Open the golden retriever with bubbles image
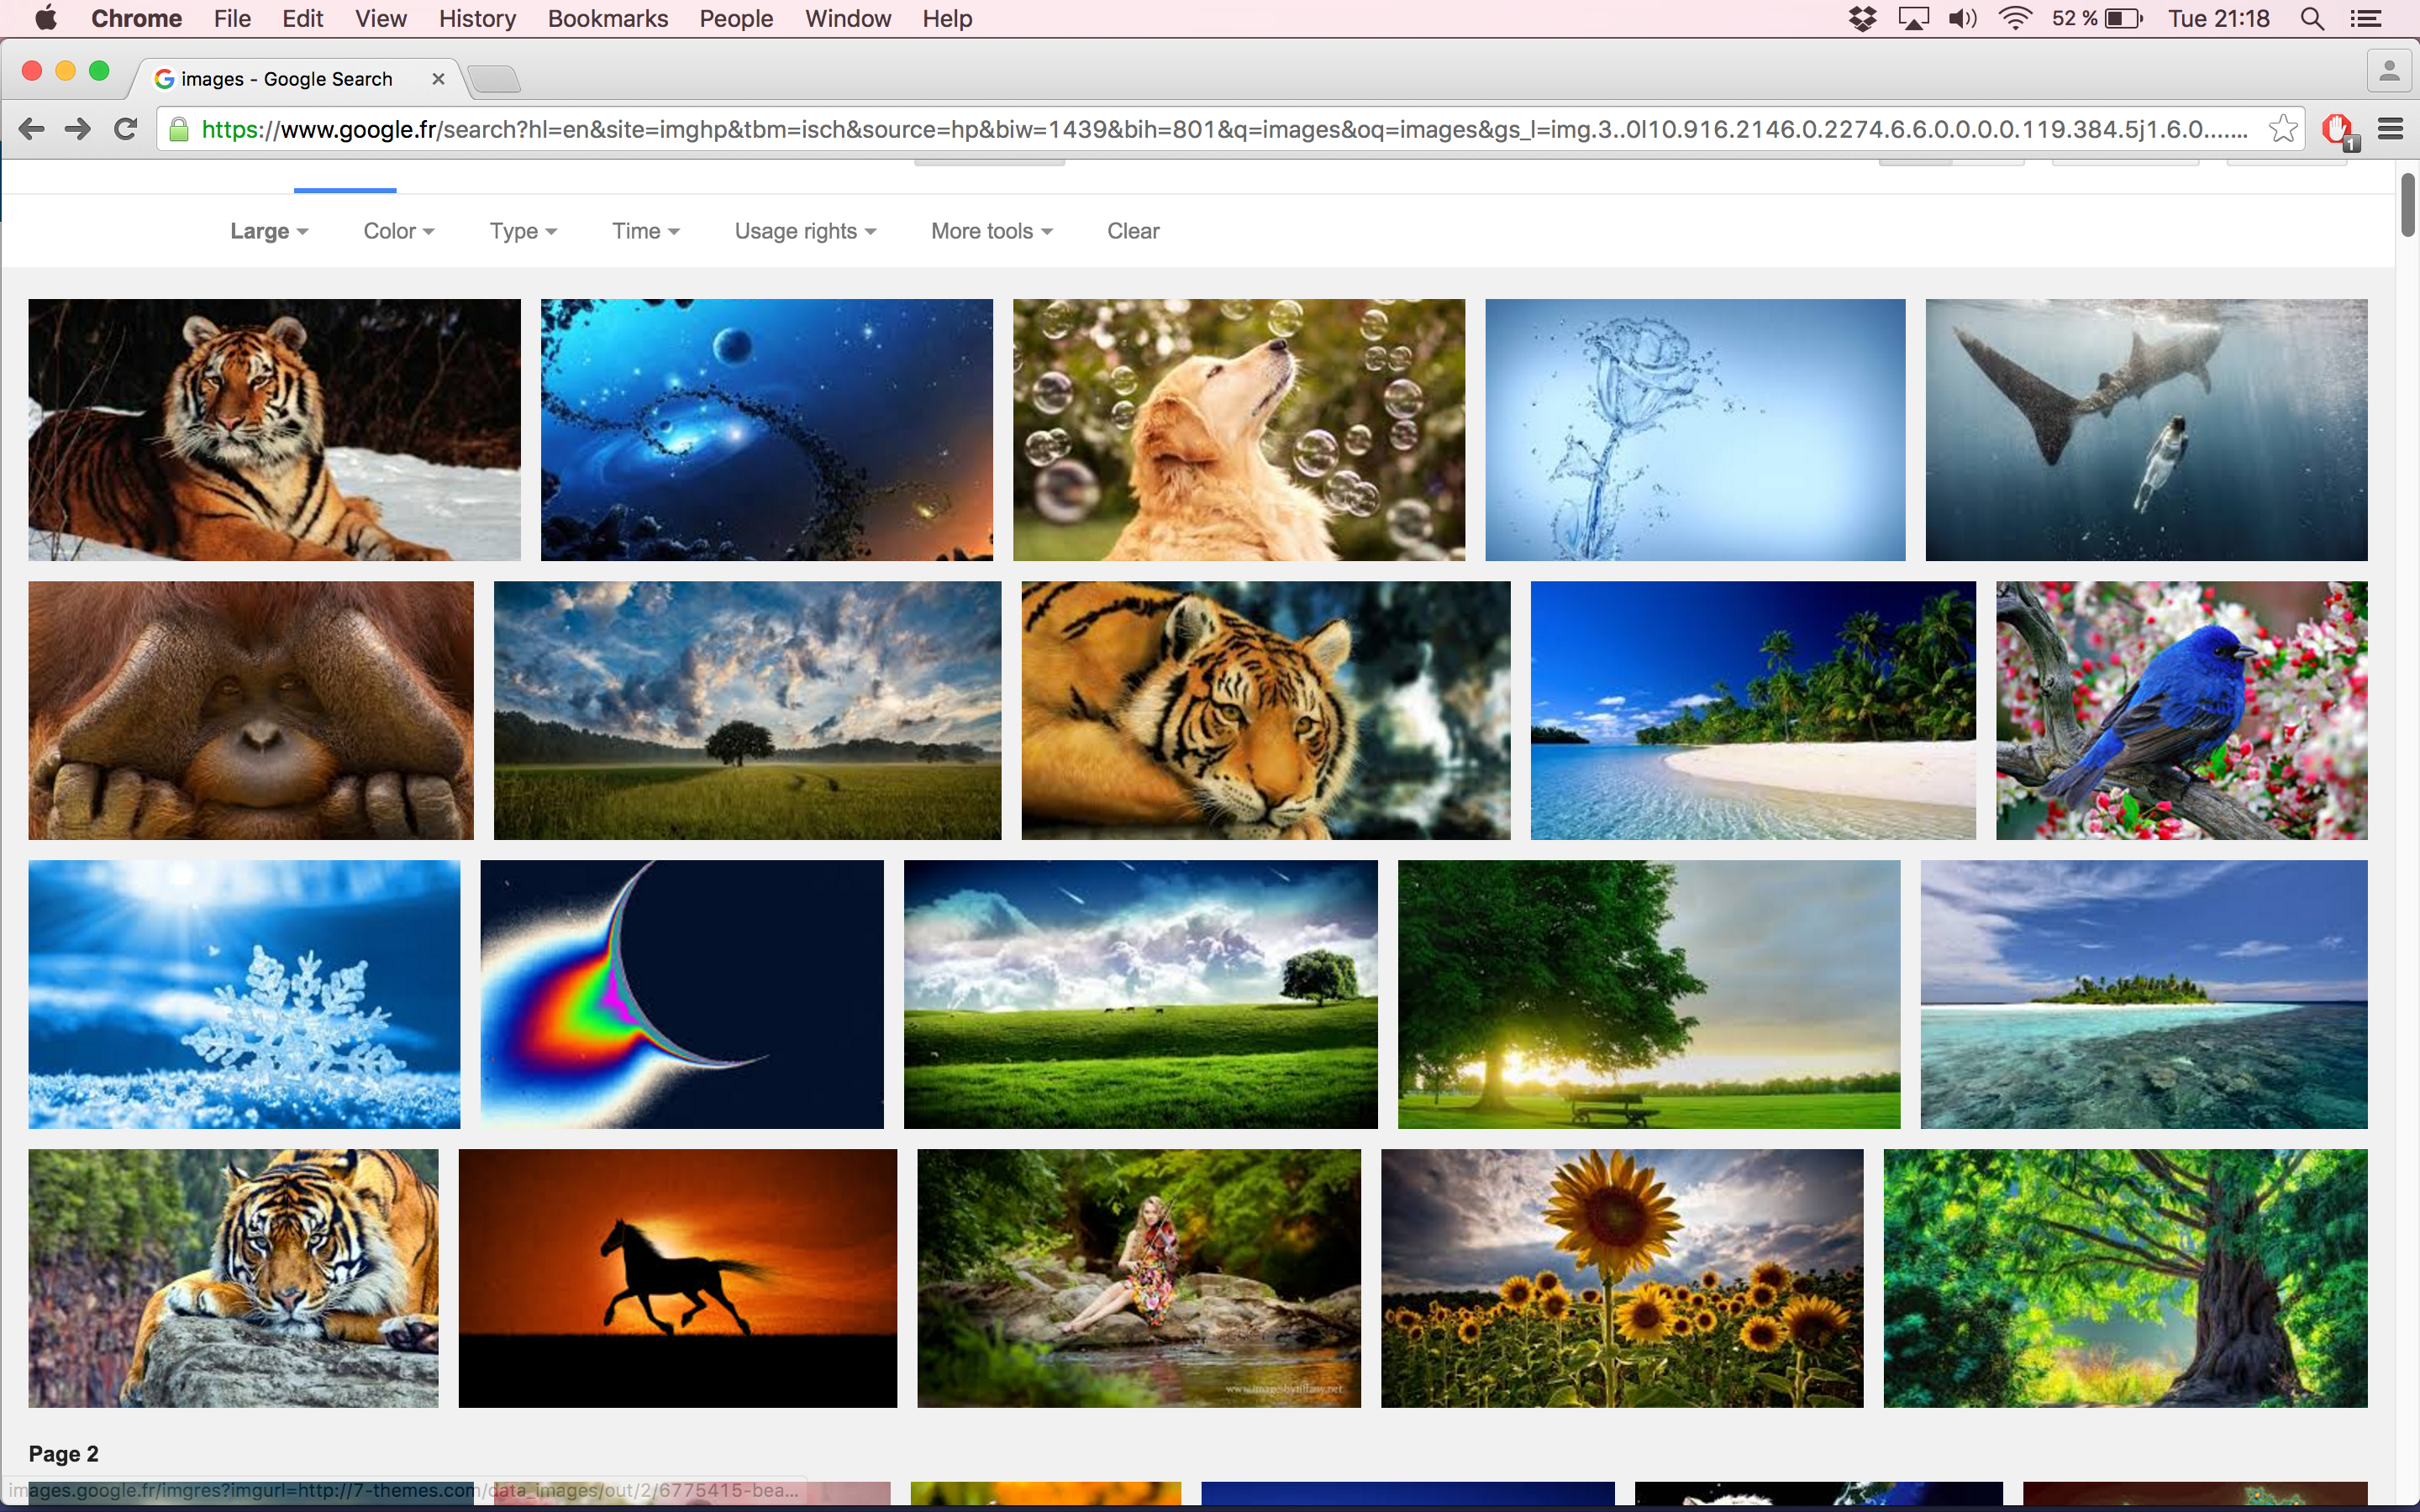Screen dimensions: 2420x1512 (x=1239, y=430)
